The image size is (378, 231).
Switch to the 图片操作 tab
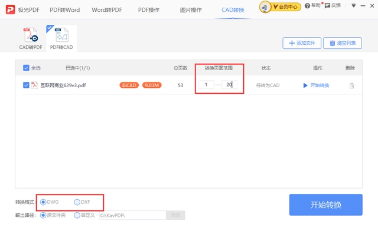pyautogui.click(x=191, y=10)
